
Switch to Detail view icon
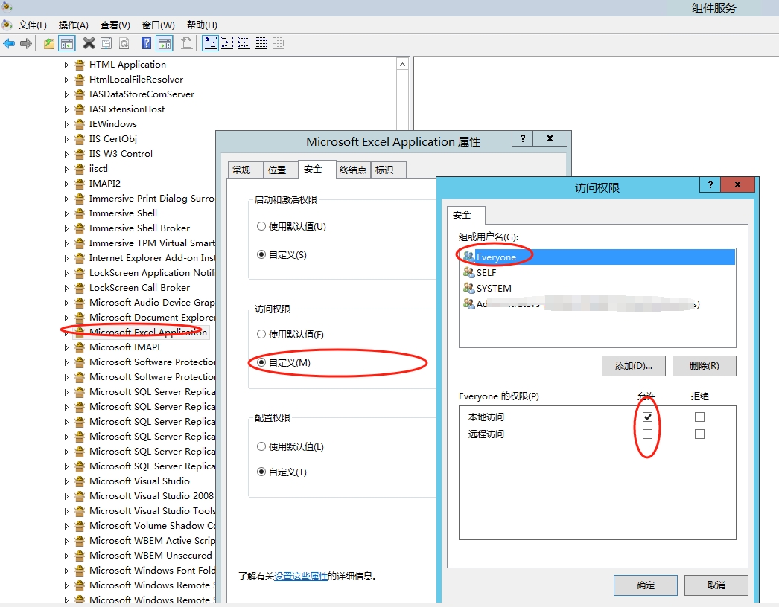[261, 44]
